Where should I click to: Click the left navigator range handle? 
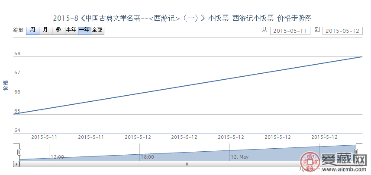(19, 152)
